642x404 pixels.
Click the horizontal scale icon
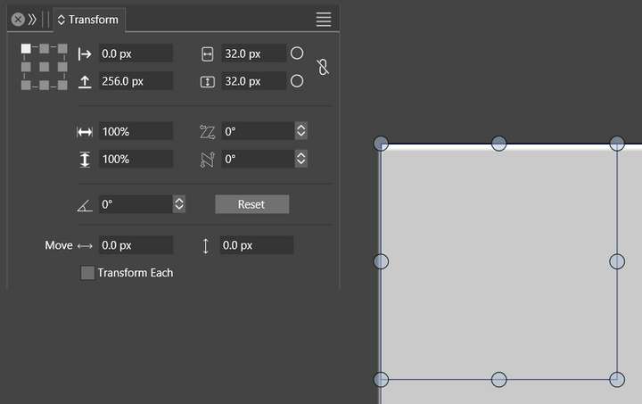[85, 132]
